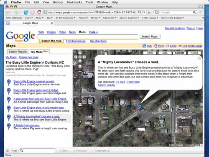Image resolution: width=209 pixels, height=157 pixels.
Task: Click pin icon beside A freight train passes
Action: coord(9,126)
